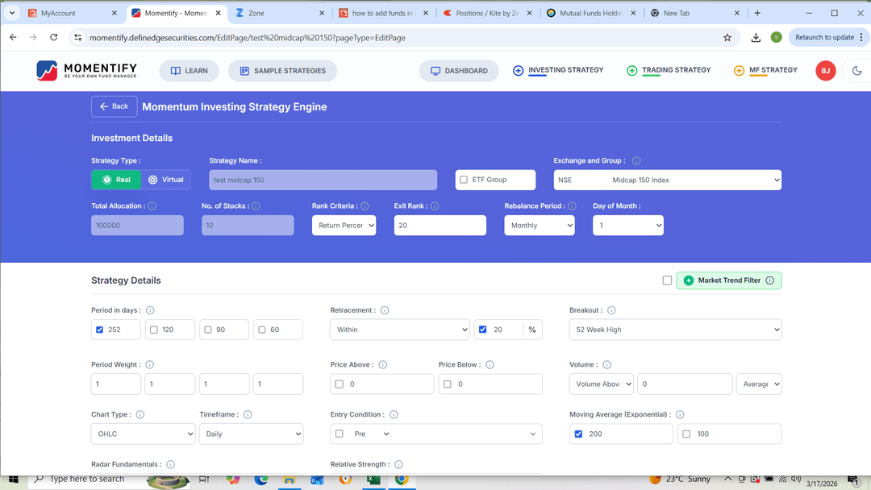
Task: Click info icon beside Total Allocation
Action: click(152, 206)
